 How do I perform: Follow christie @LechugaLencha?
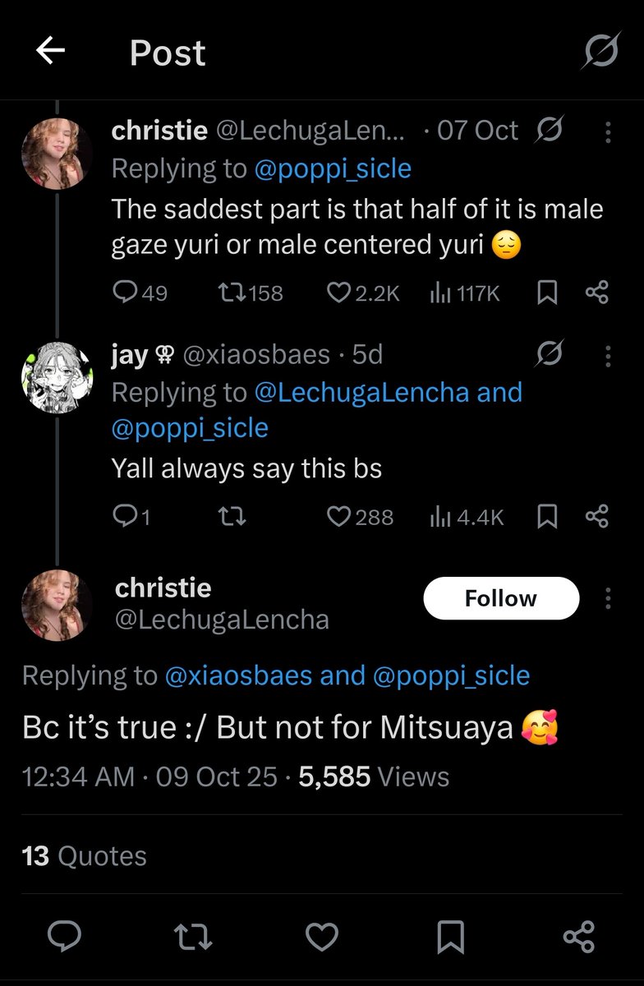pos(501,598)
